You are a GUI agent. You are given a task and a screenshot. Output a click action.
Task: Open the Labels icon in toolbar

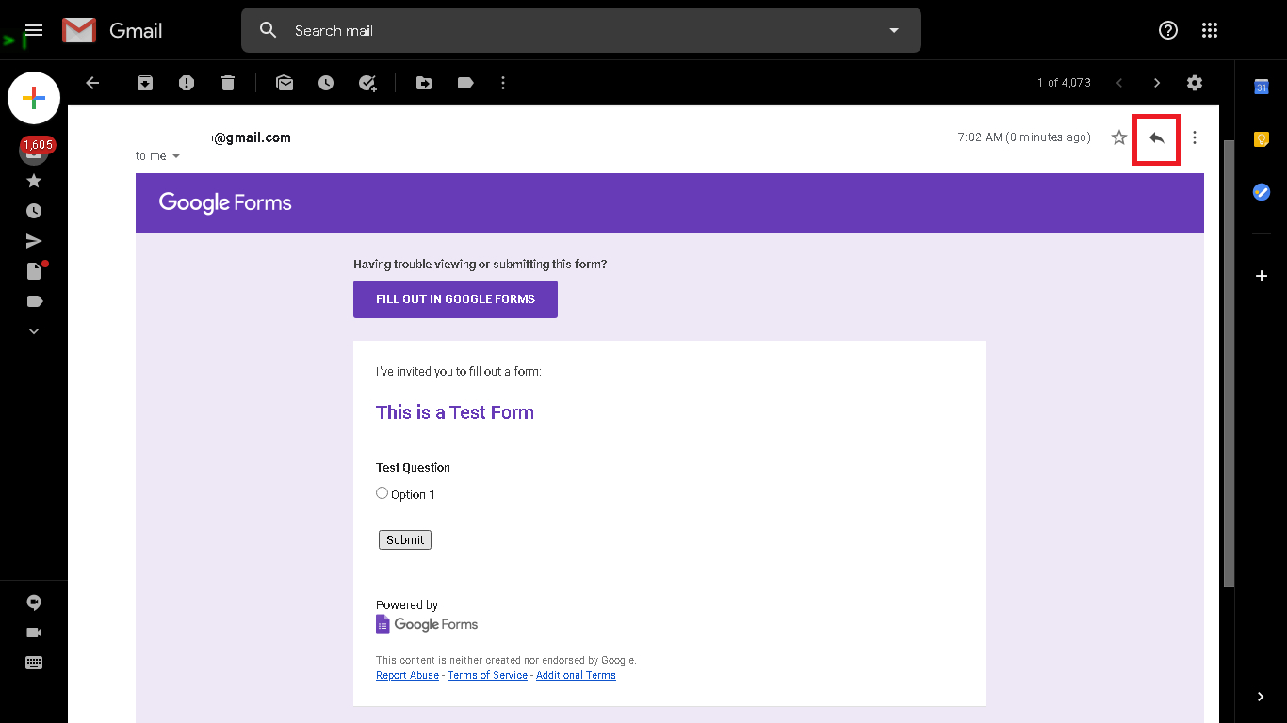coord(465,83)
